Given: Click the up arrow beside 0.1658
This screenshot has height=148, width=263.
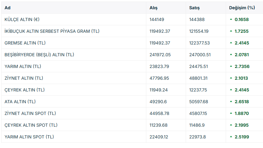Looking at the screenshot, I should (231, 19).
